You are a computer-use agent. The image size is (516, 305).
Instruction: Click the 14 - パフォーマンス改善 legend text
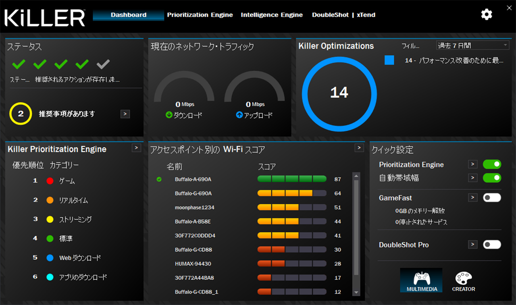pyautogui.click(x=454, y=60)
